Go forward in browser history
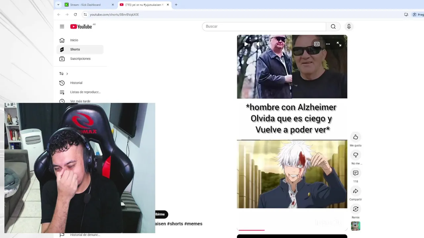The height and width of the screenshot is (238, 424). pos(67,15)
